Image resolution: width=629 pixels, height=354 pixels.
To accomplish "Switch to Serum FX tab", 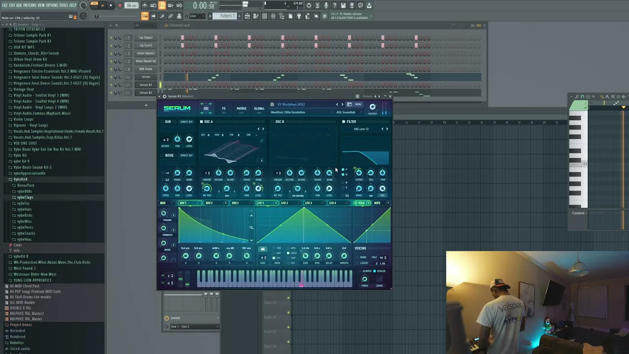I will pos(224,109).
